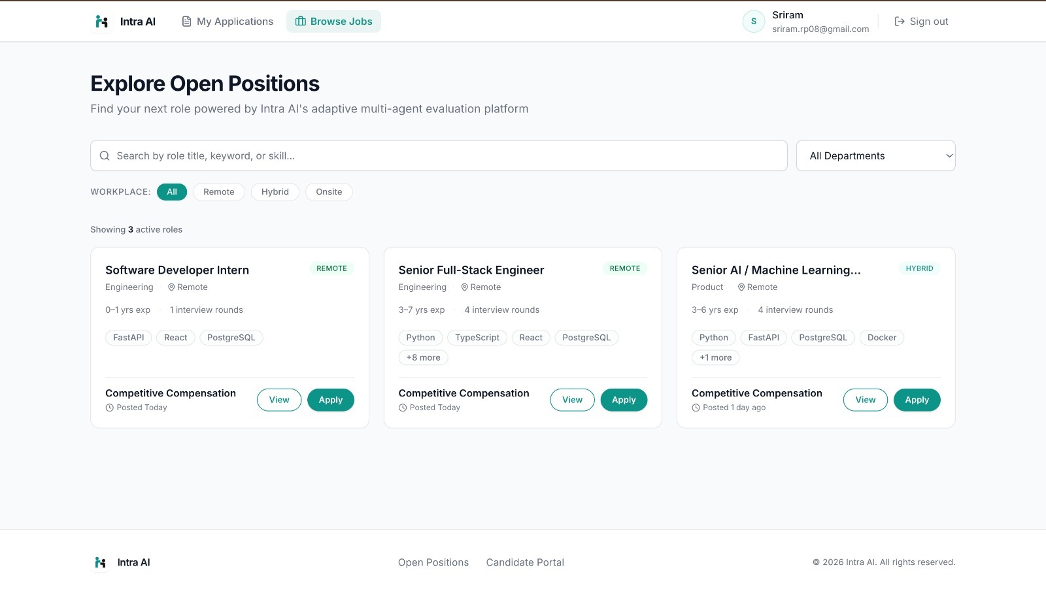Go to My Applications tab
The width and height of the screenshot is (1046, 595).
point(228,22)
